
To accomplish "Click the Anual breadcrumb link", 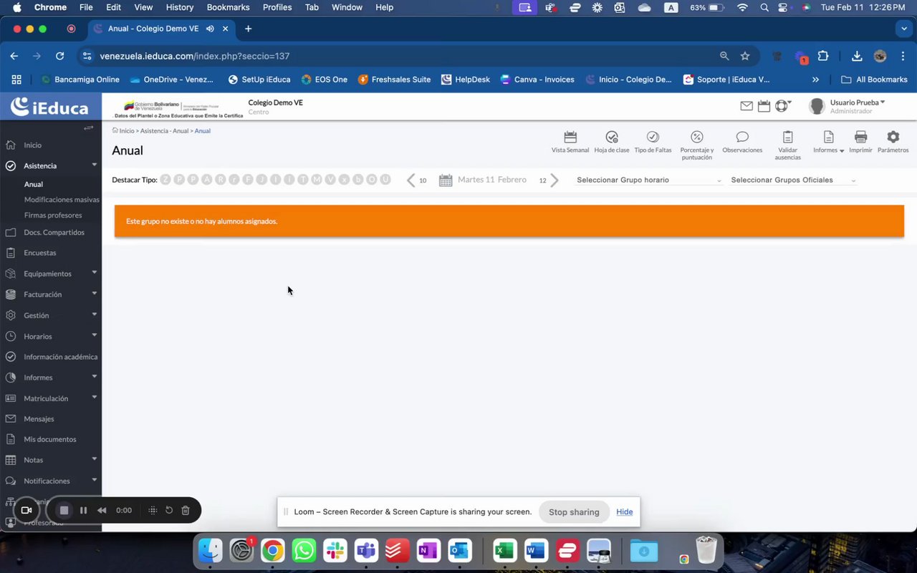I will [203, 131].
